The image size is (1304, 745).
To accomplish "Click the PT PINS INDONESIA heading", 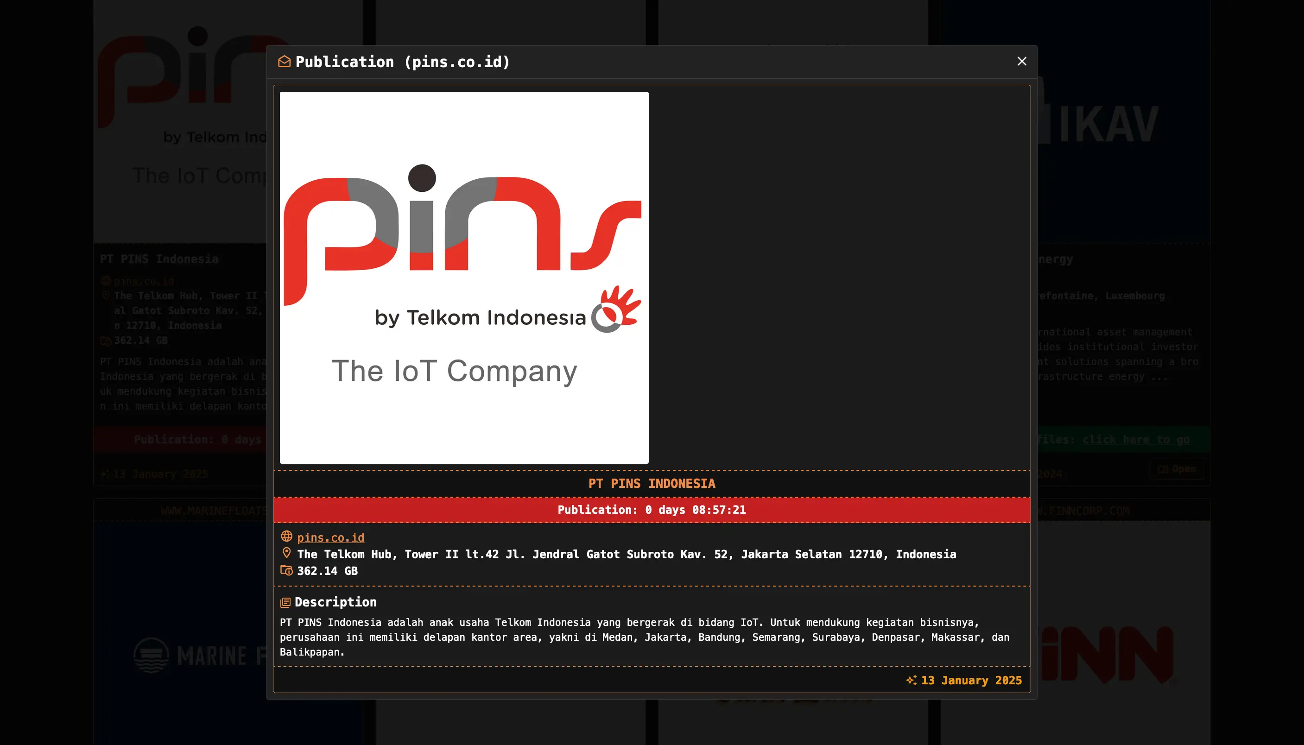I will [652, 484].
